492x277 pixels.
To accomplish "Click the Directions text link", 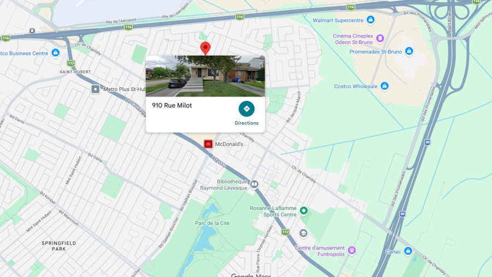I will (247, 123).
